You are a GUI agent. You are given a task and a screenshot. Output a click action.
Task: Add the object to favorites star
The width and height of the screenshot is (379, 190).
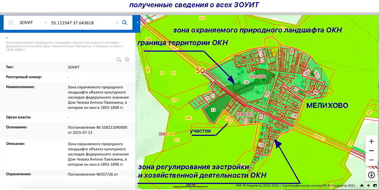(127, 59)
